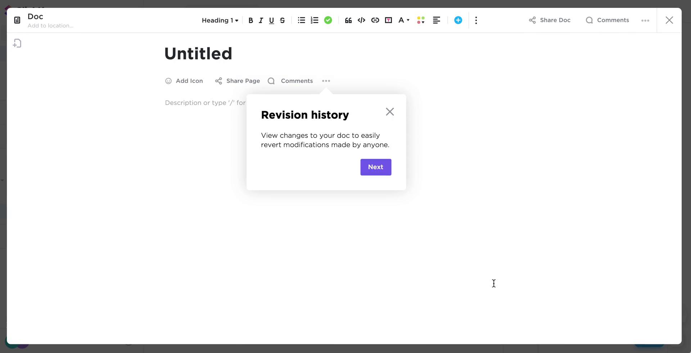Image resolution: width=691 pixels, height=353 pixels.
Task: Insert a bulleted list
Action: 302,20
